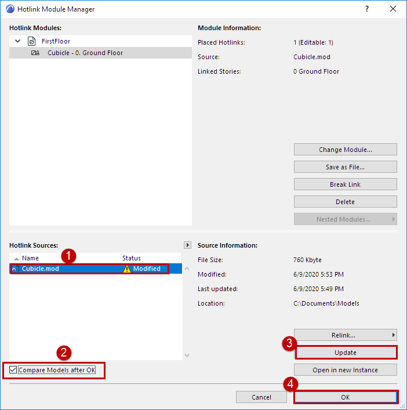
Task: Click the Delete button
Action: tap(346, 202)
